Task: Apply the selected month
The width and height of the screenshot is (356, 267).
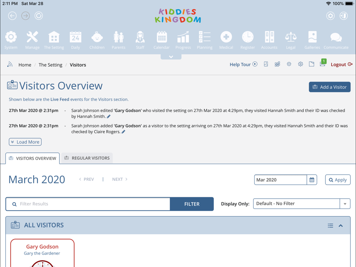Action: (337, 180)
